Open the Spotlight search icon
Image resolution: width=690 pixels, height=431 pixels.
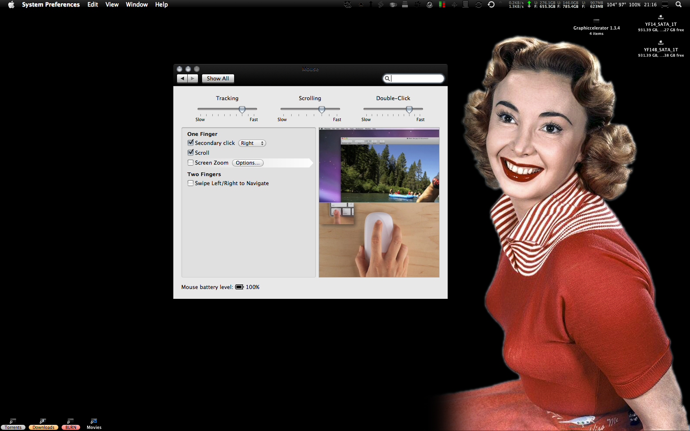(x=678, y=5)
